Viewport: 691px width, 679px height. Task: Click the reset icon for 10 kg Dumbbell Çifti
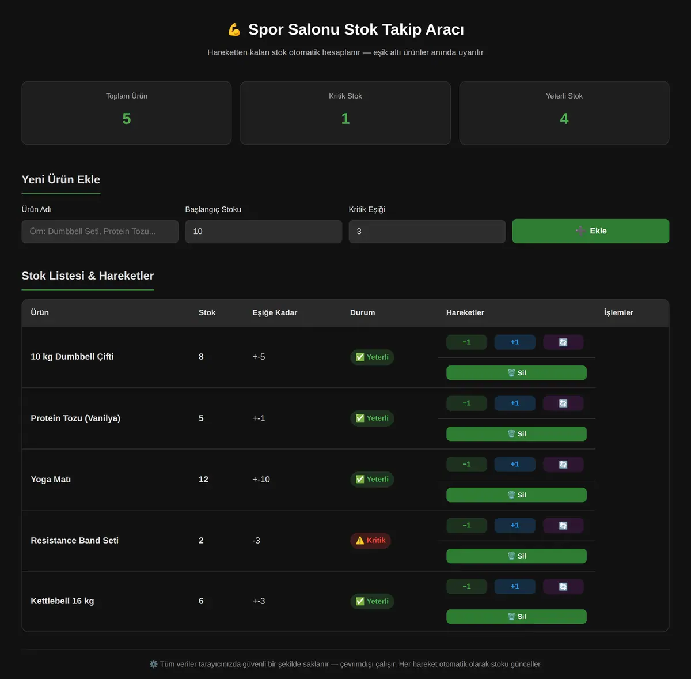[x=563, y=342]
